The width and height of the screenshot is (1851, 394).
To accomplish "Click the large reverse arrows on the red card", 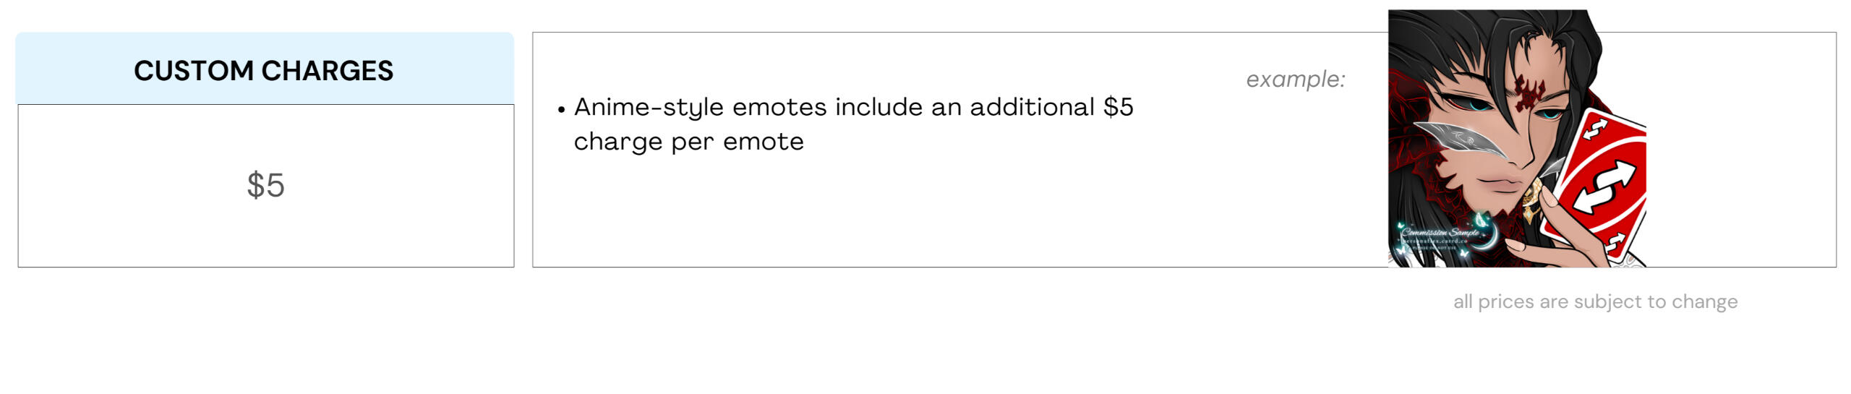I will [1604, 187].
